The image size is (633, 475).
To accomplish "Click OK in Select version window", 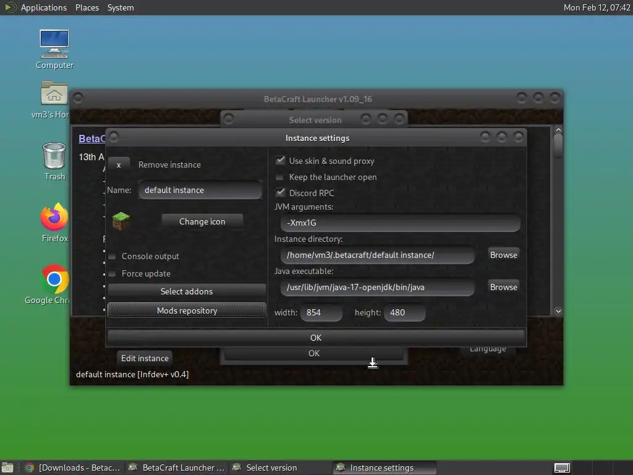I will pyautogui.click(x=313, y=353).
